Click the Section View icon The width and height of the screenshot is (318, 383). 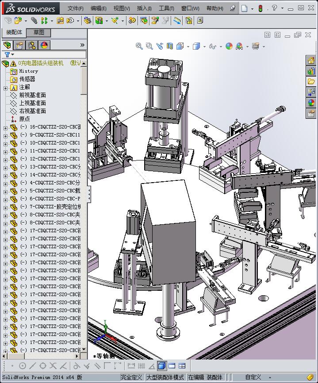click(x=170, y=46)
